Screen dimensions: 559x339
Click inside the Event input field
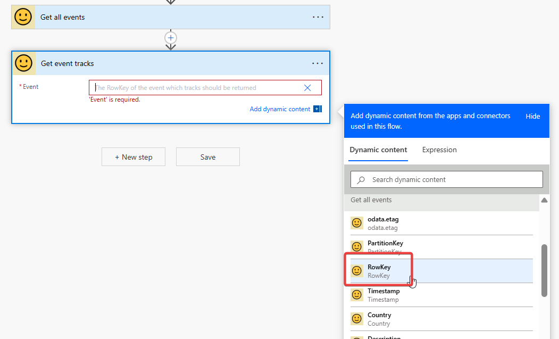click(x=197, y=88)
